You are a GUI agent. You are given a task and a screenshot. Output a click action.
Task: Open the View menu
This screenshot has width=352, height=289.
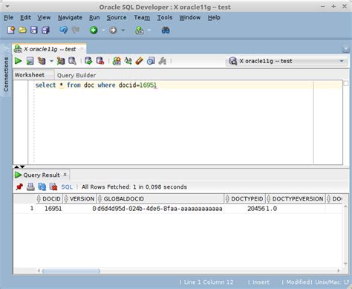point(44,18)
